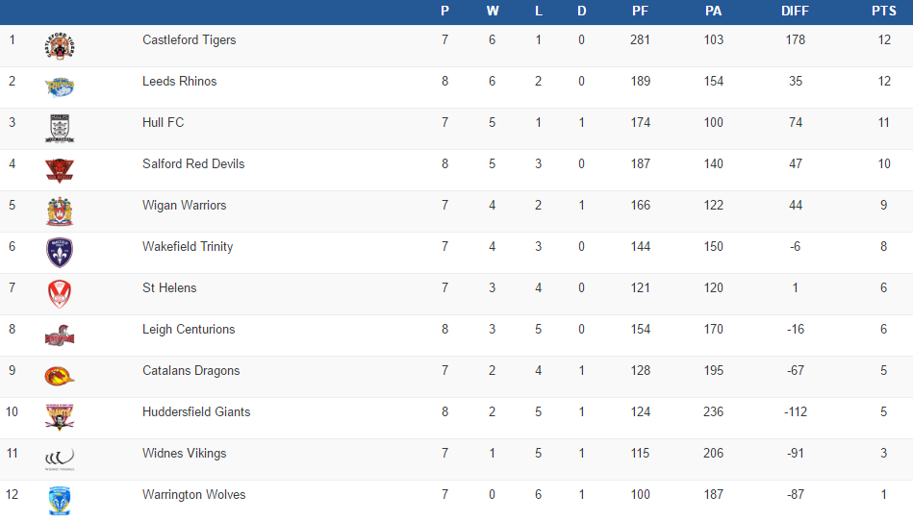
Task: Click the Castleford Tigers club logo
Action: click(60, 46)
